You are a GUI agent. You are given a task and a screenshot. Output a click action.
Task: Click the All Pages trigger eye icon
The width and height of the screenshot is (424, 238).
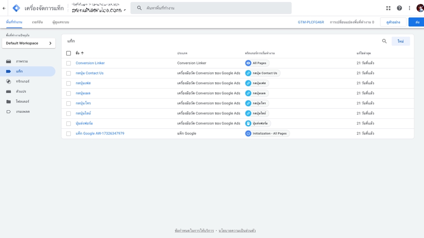[248, 63]
